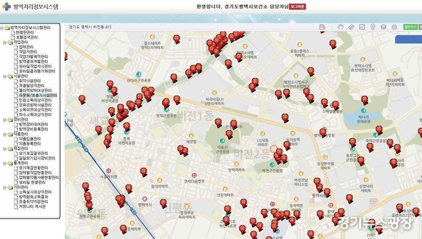Click the area measurement tool icon
The height and width of the screenshot is (239, 422).
362,27
